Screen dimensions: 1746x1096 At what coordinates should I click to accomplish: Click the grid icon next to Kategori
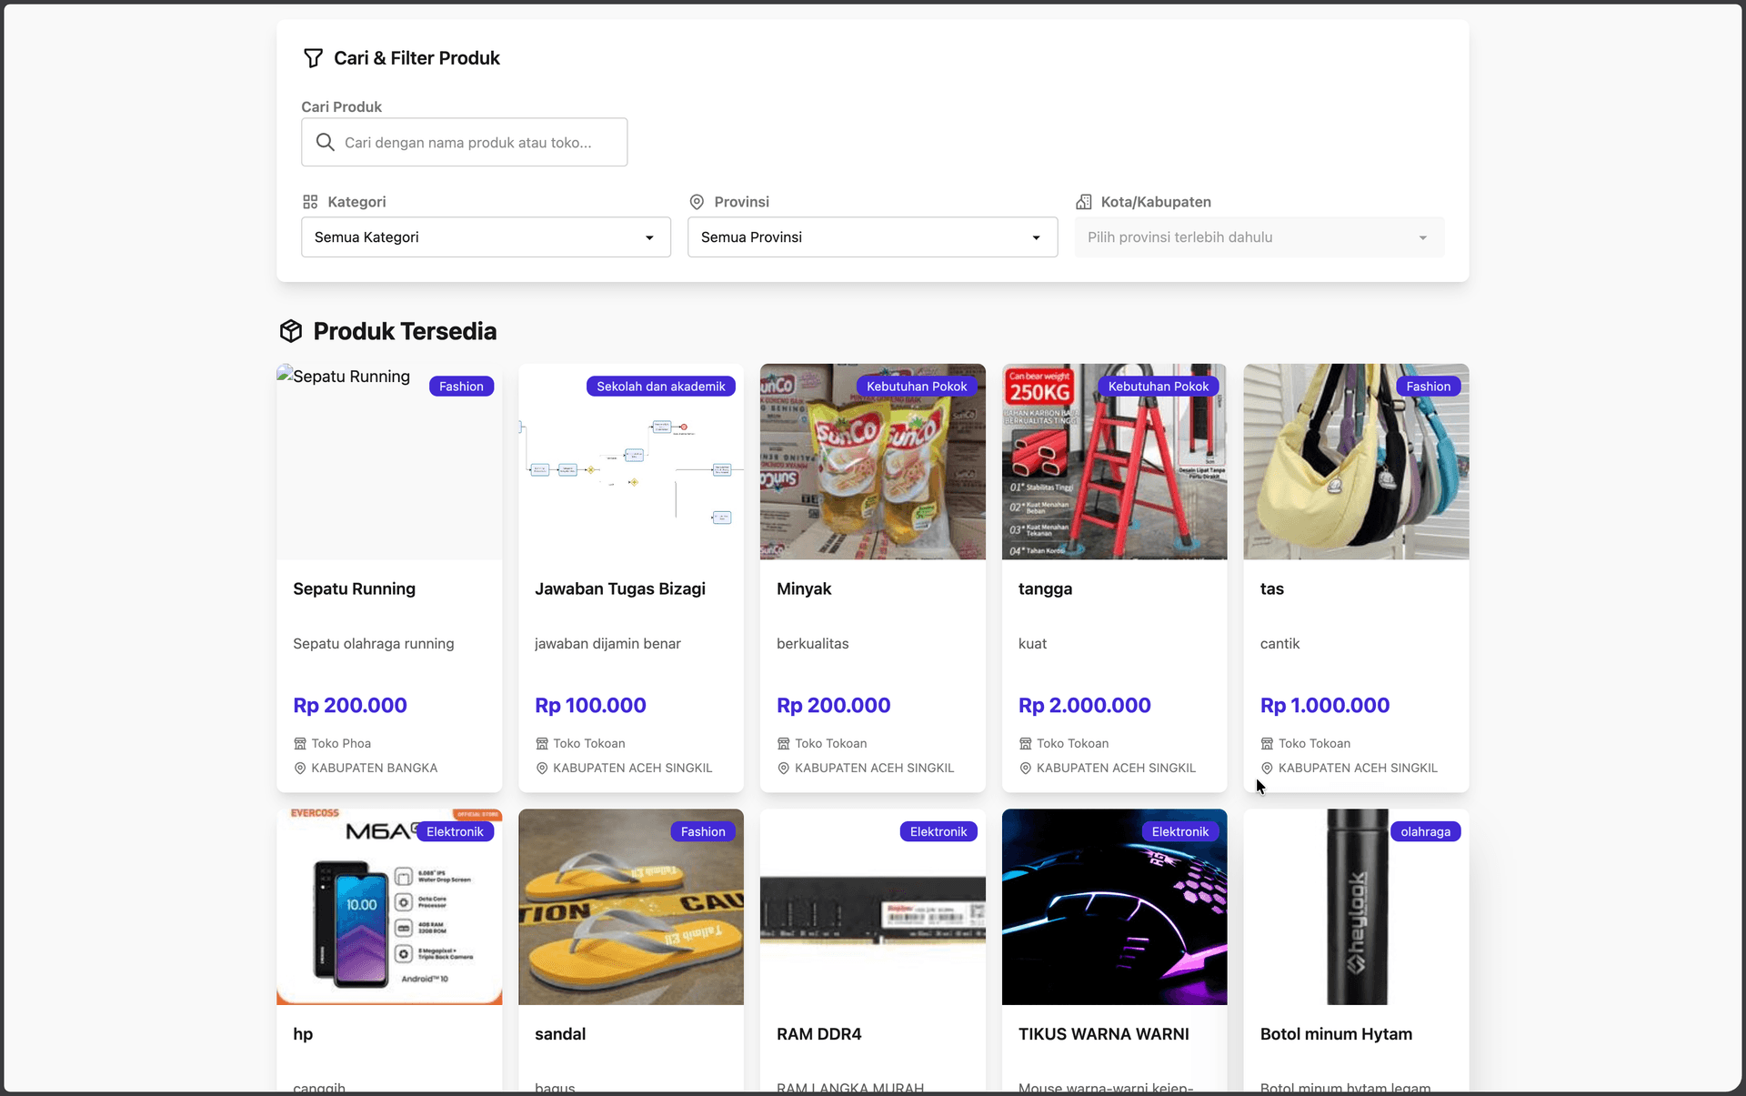pos(310,202)
